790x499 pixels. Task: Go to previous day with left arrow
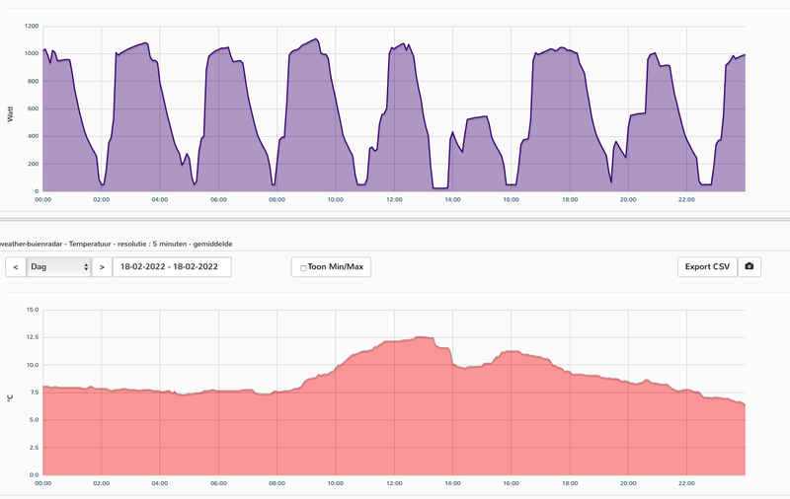click(x=16, y=267)
